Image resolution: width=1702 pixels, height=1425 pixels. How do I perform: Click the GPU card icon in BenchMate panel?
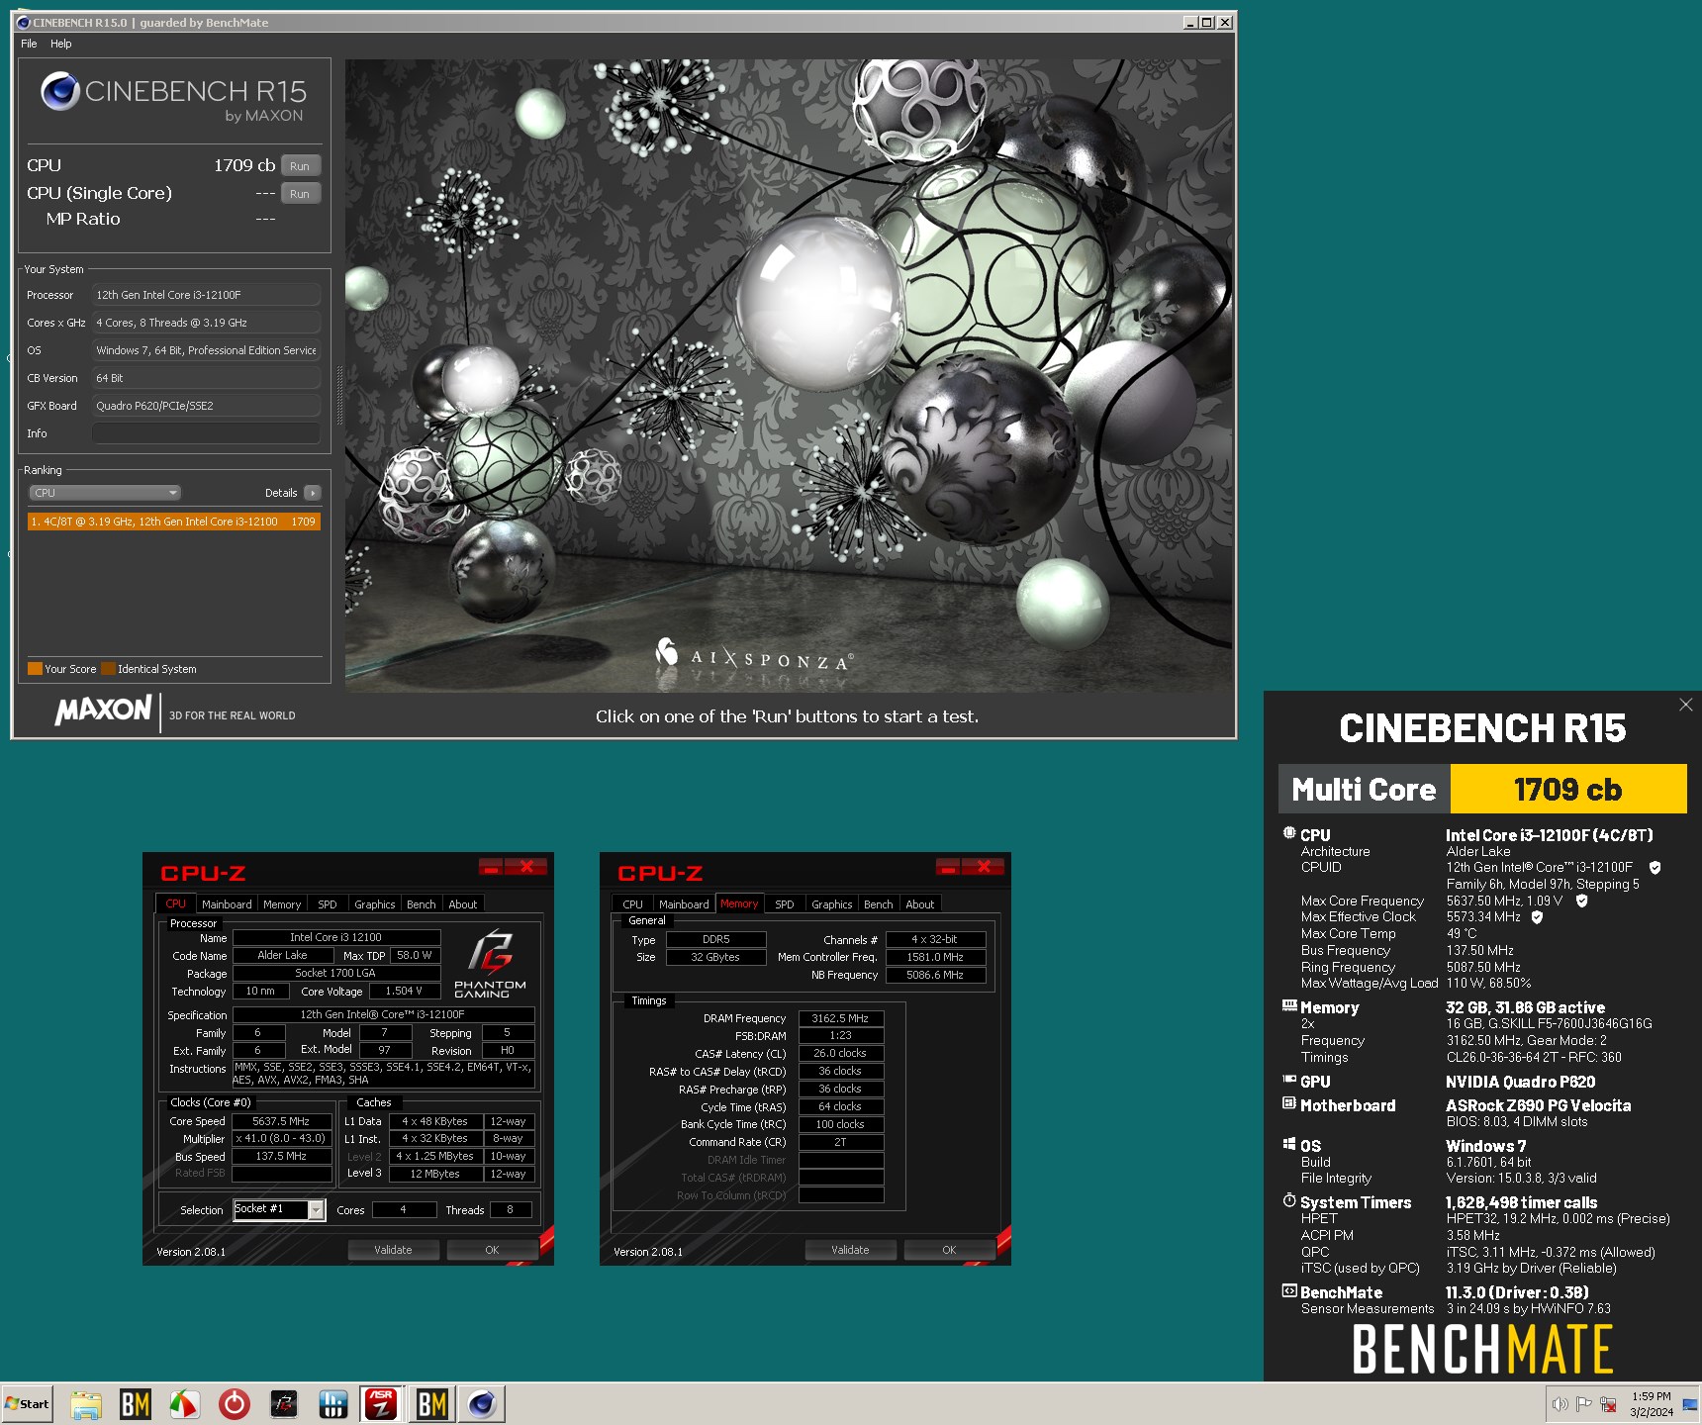tap(1289, 1080)
